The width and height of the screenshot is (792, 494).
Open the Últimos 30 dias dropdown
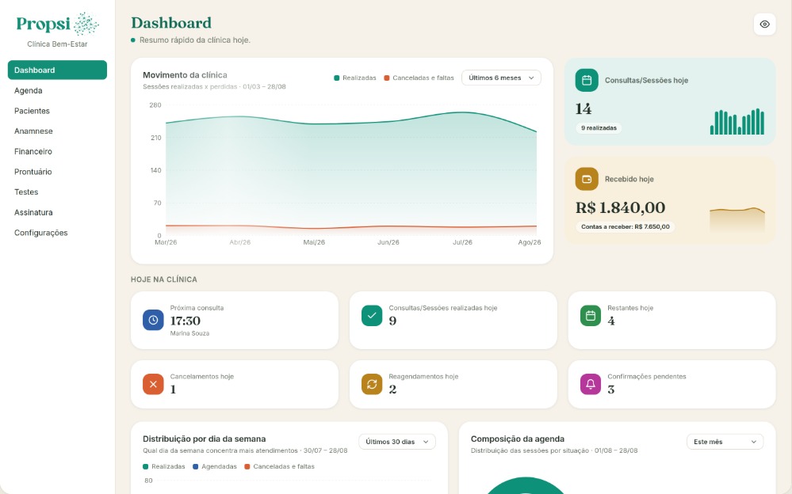[397, 442]
